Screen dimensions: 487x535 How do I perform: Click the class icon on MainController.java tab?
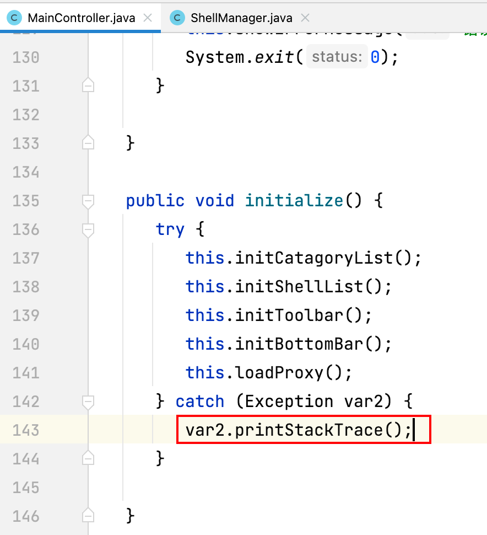click(14, 17)
